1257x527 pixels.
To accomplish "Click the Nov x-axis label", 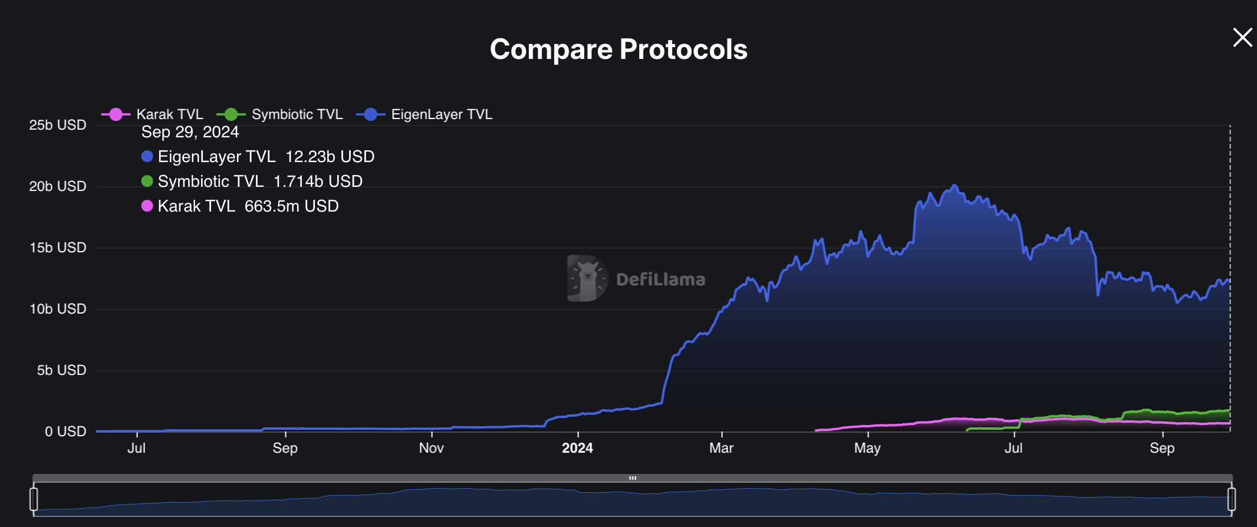I will (x=431, y=448).
